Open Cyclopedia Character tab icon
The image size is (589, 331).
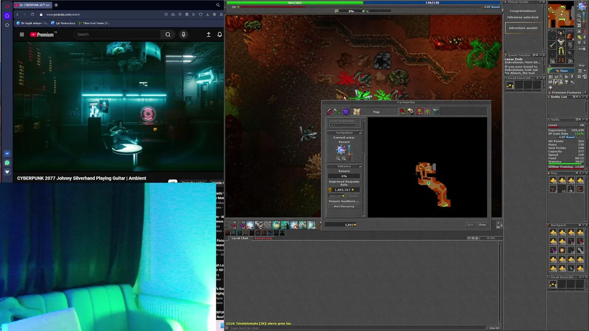click(411, 111)
